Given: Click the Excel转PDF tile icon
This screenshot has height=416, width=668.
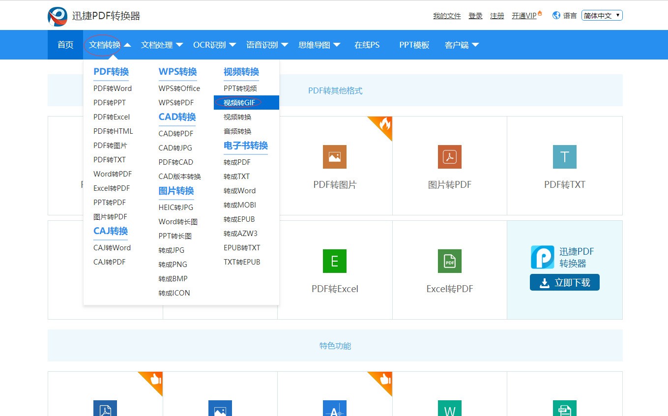Looking at the screenshot, I should click(x=449, y=261).
